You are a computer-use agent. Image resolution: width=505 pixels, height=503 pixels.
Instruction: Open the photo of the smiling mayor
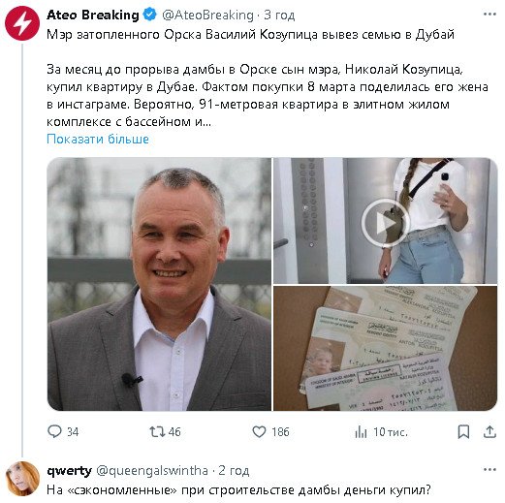point(159,284)
